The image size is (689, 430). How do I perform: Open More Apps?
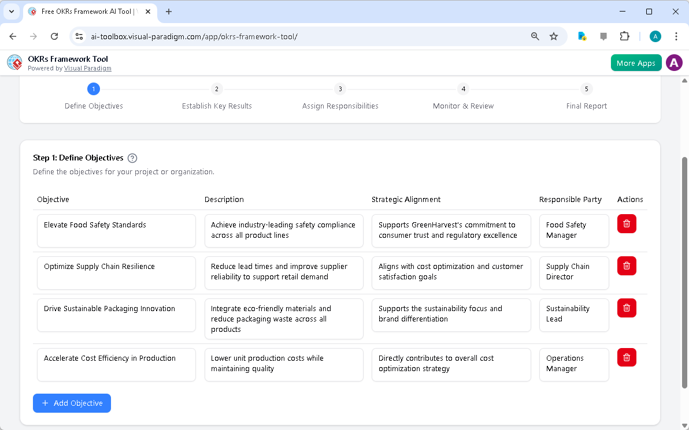636,62
